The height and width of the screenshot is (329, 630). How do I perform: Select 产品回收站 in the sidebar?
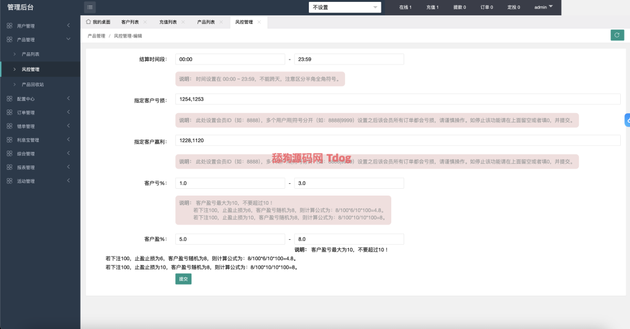point(33,84)
